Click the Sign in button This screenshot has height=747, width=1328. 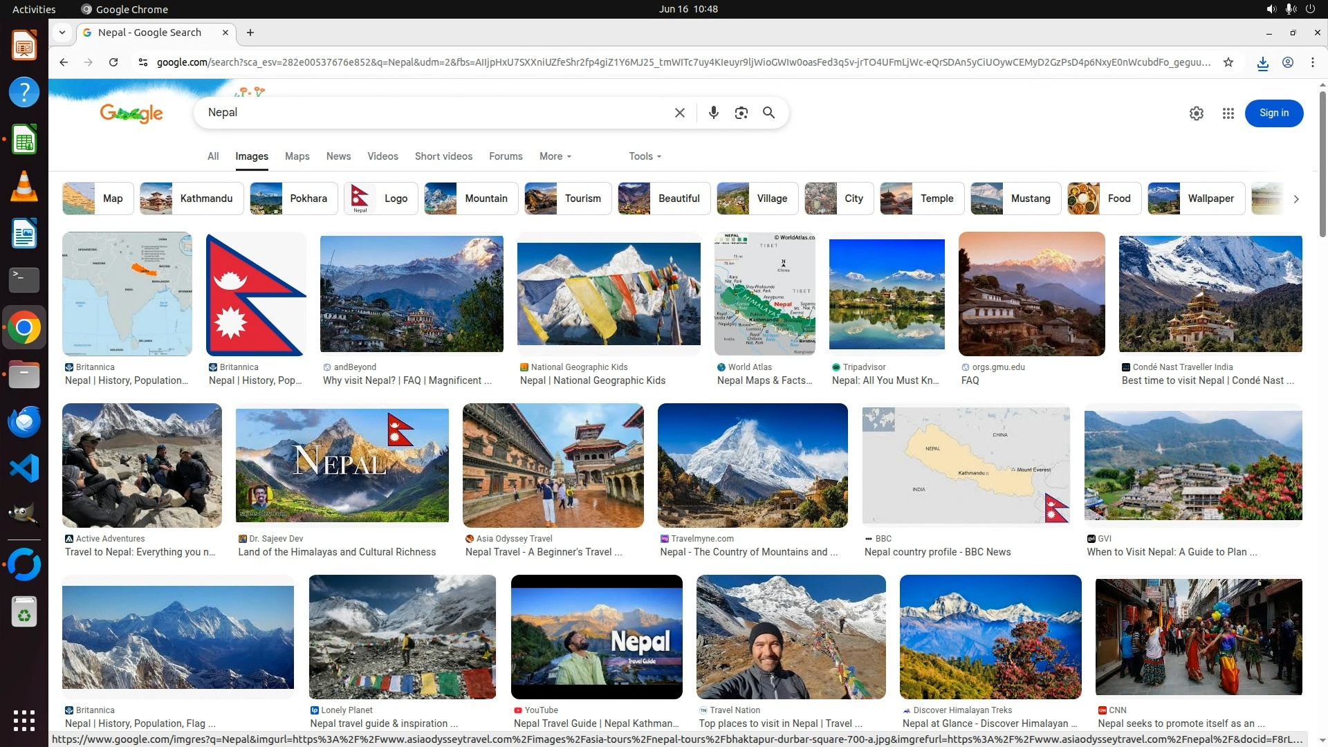tap(1273, 113)
